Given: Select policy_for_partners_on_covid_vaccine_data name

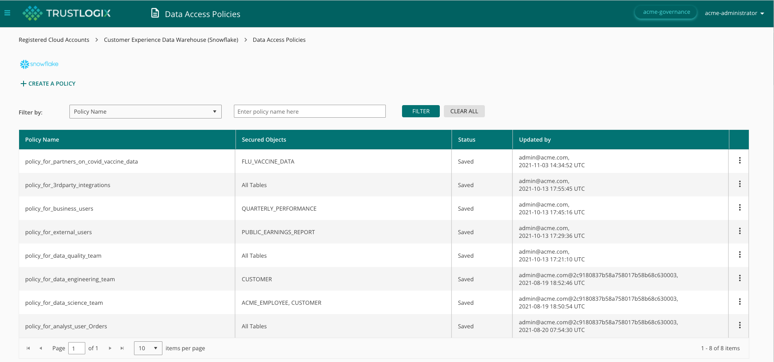Looking at the screenshot, I should point(82,162).
